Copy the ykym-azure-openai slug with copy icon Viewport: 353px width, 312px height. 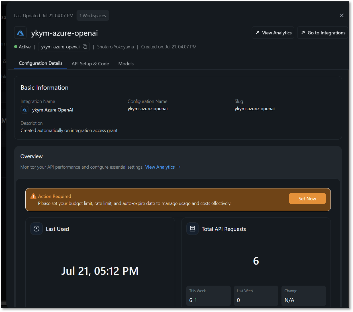[x=85, y=47]
